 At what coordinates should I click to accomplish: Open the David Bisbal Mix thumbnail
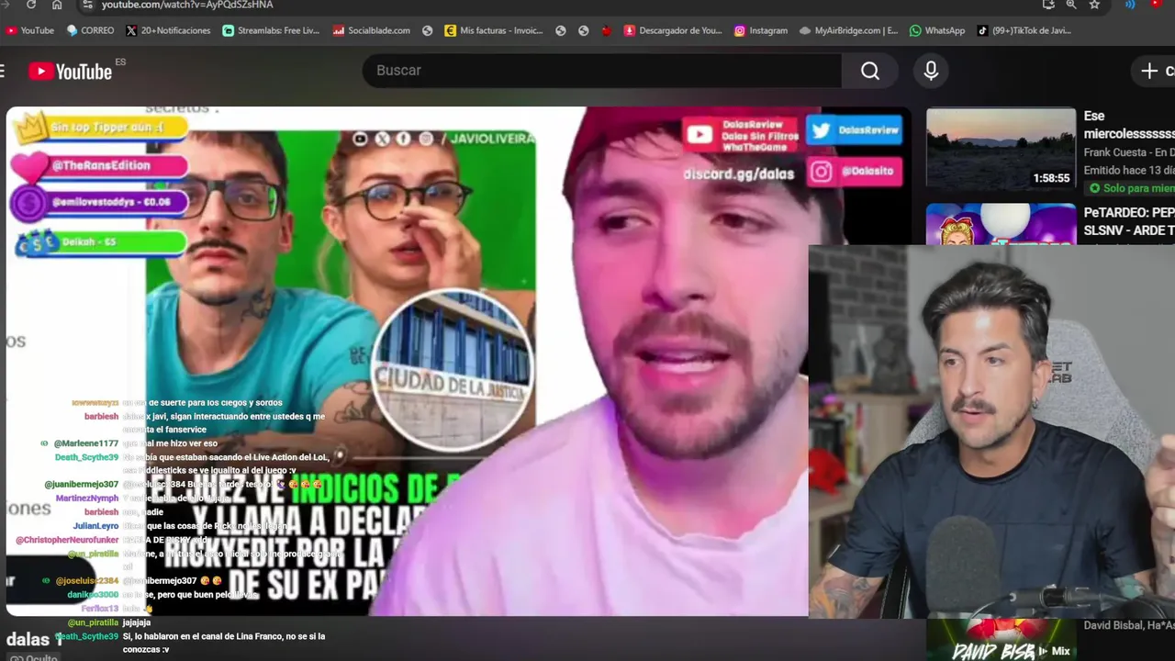click(1001, 640)
